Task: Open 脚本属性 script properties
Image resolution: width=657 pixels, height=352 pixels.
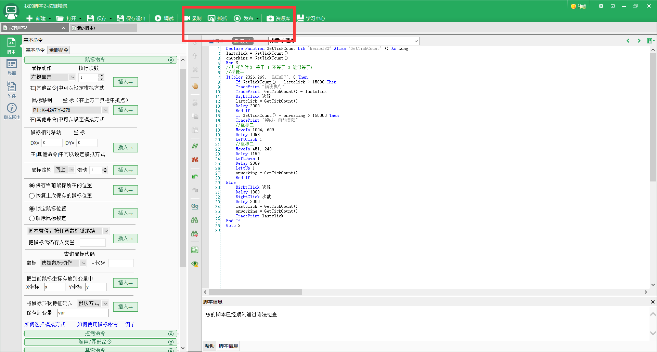Action: click(x=12, y=111)
